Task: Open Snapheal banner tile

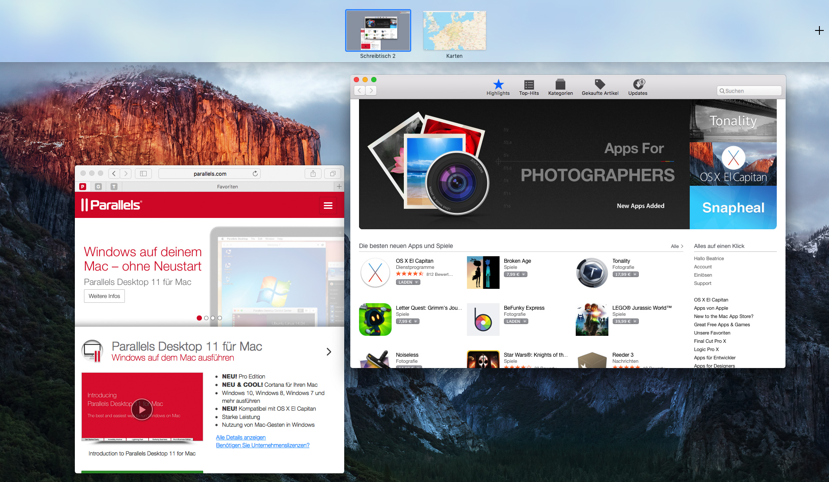Action: (733, 208)
